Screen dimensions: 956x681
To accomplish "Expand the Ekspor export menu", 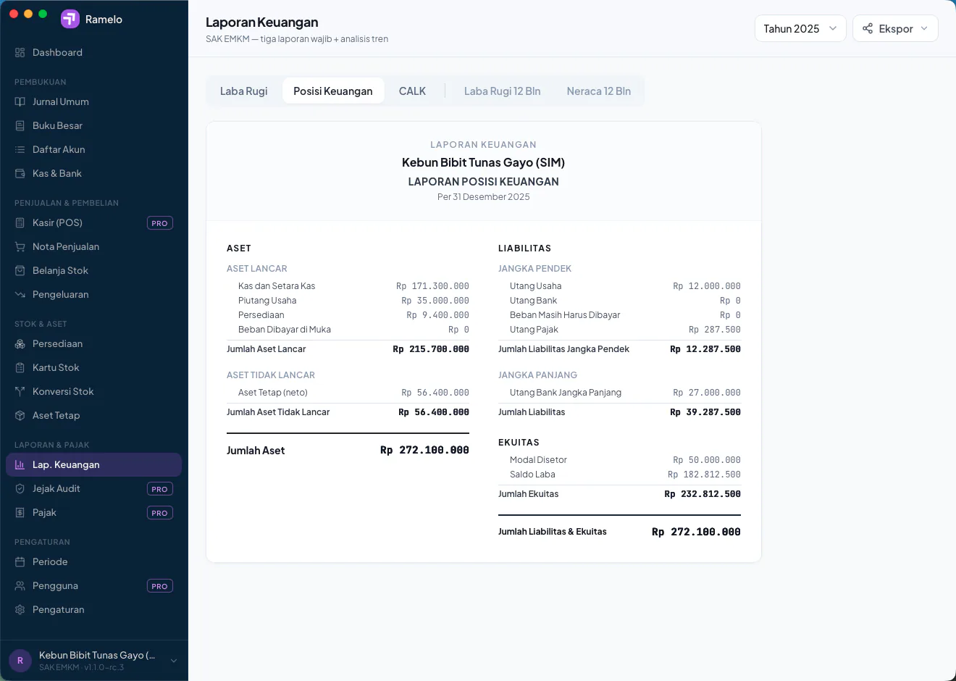I will [895, 28].
